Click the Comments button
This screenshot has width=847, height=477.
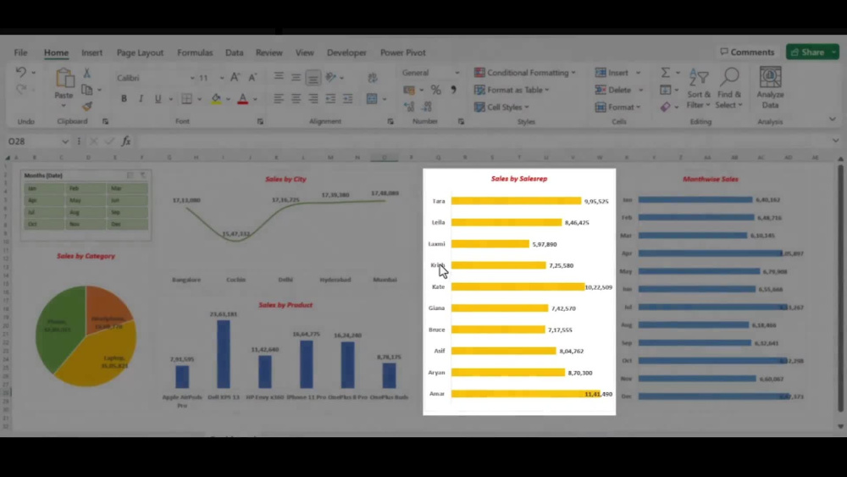(748, 52)
